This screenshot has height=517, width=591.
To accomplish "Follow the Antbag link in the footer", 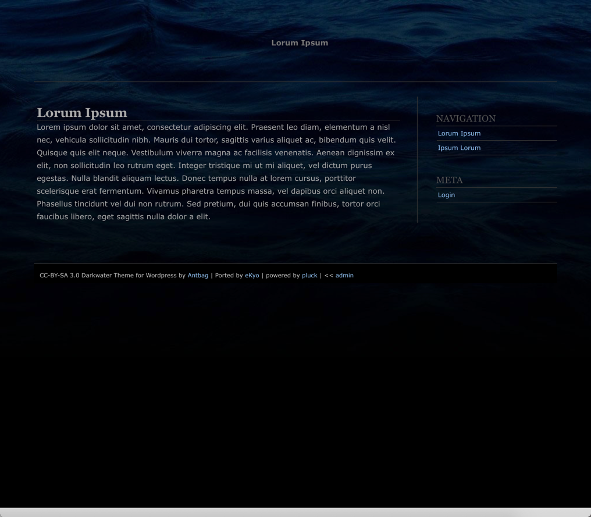I will click(198, 276).
